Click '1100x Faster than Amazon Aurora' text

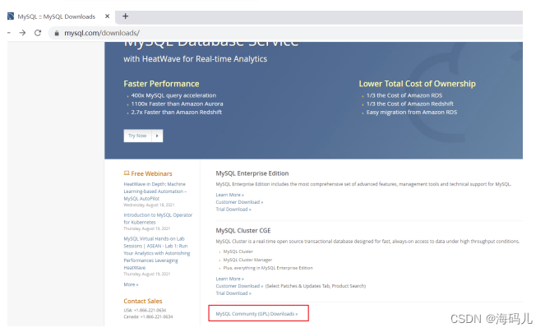tap(177, 104)
